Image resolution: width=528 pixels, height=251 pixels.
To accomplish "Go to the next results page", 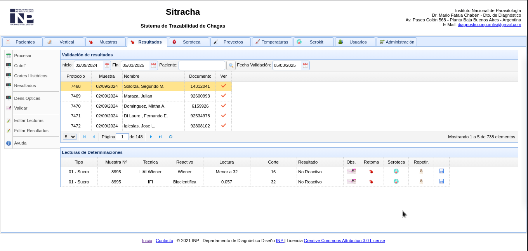I will coord(151,137).
